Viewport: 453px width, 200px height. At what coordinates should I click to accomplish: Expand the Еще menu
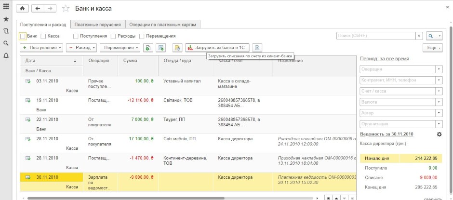click(432, 48)
